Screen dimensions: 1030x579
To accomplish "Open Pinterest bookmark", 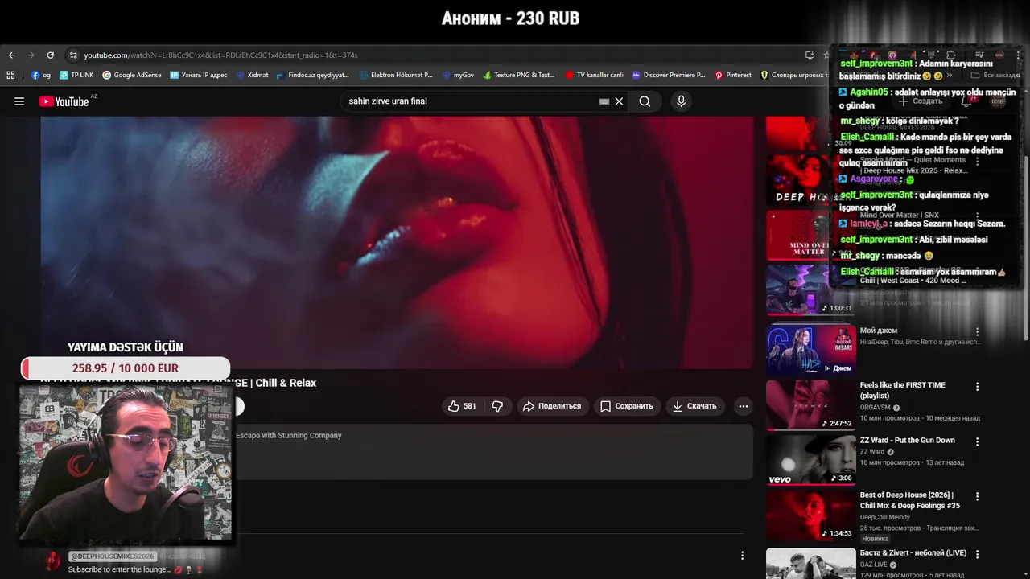I will pos(733,75).
